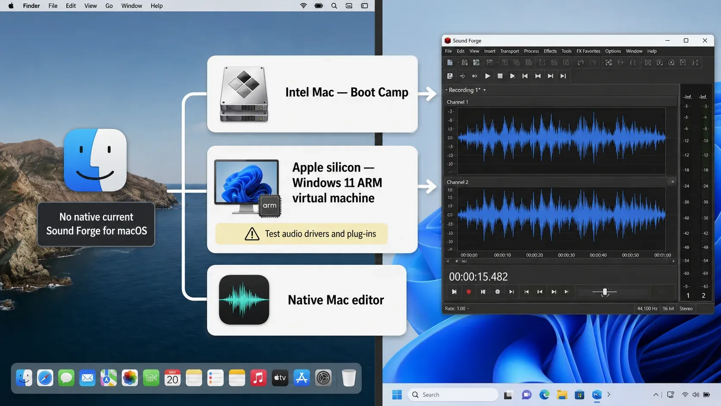Open System Settings gear in the dock

pos(323,378)
